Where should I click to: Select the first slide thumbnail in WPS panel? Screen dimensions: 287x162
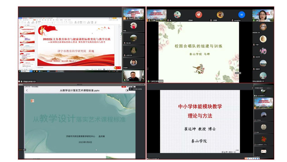pos(27,30)
